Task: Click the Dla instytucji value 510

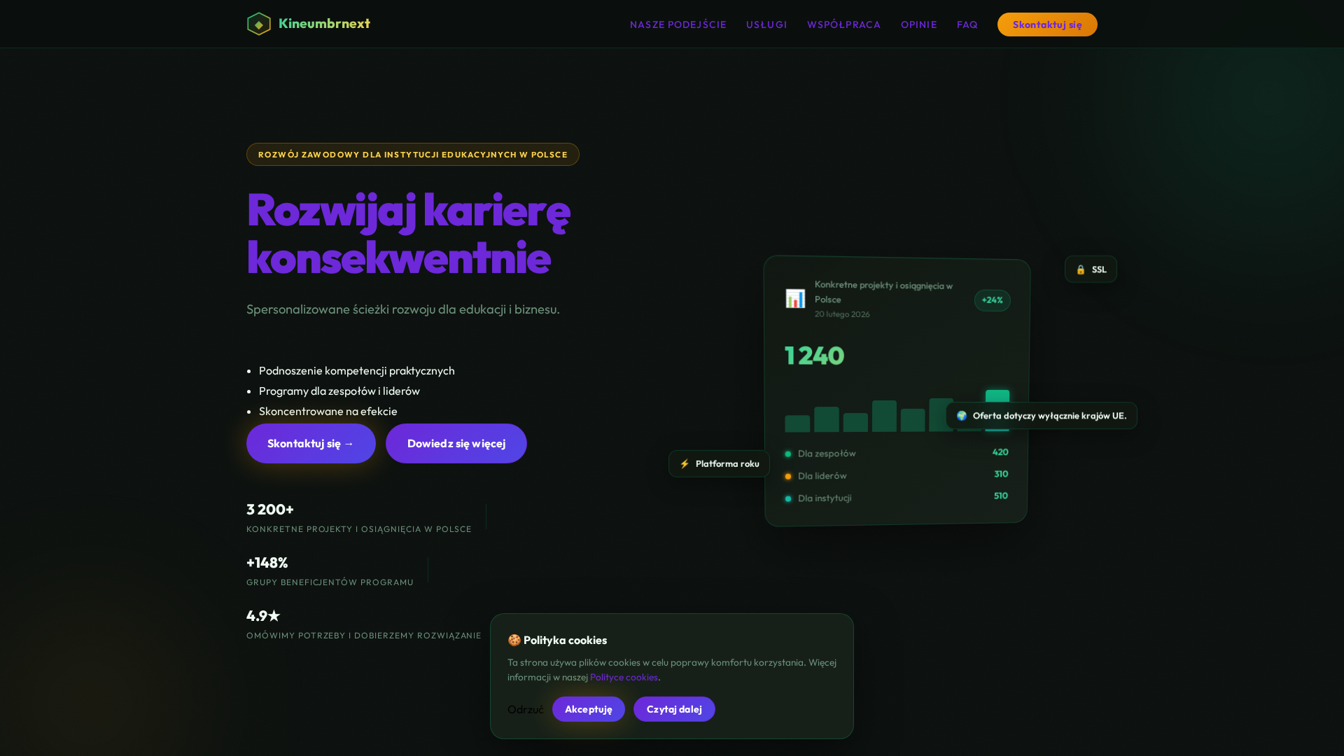Action: [x=1001, y=496]
